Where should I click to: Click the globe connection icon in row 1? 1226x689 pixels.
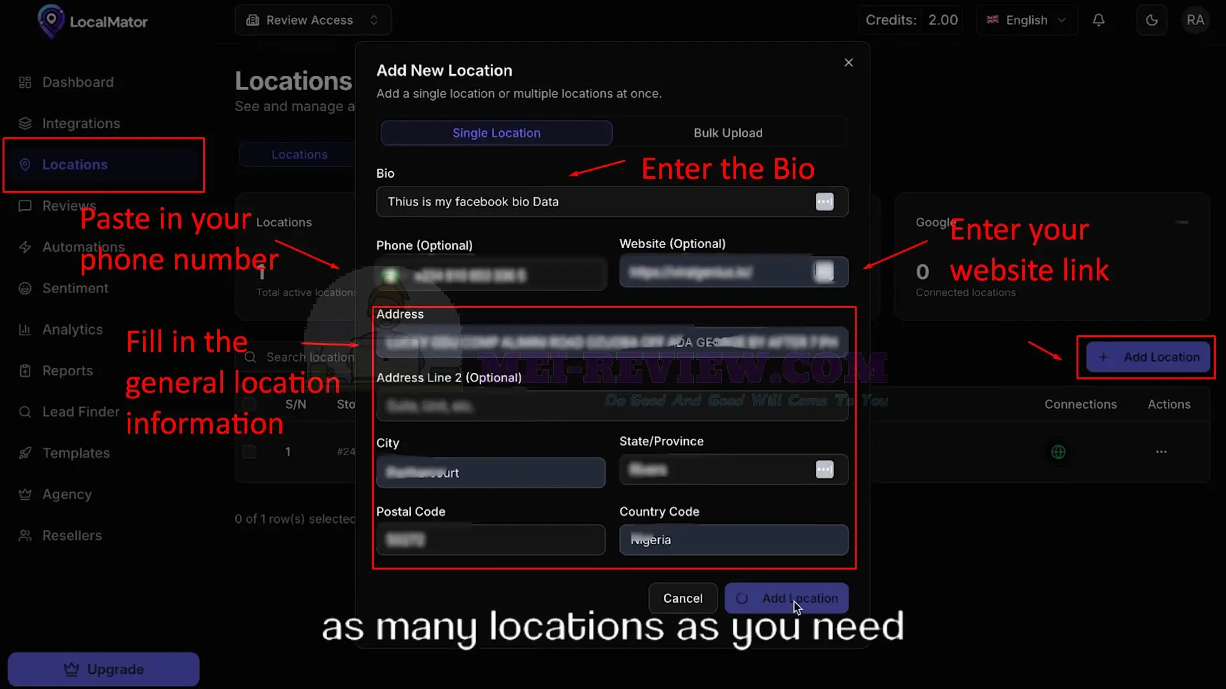point(1058,452)
